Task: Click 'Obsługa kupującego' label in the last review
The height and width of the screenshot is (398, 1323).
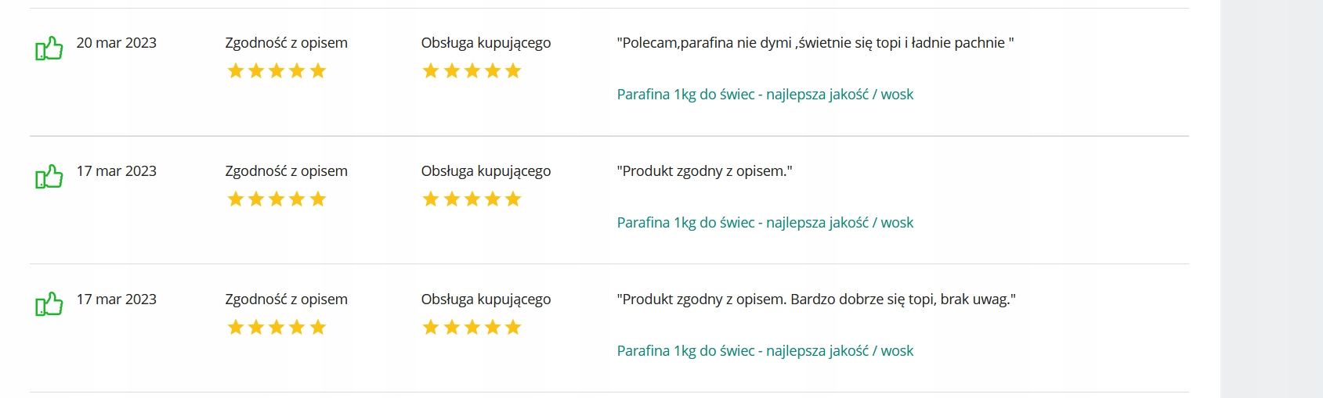Action: click(486, 299)
